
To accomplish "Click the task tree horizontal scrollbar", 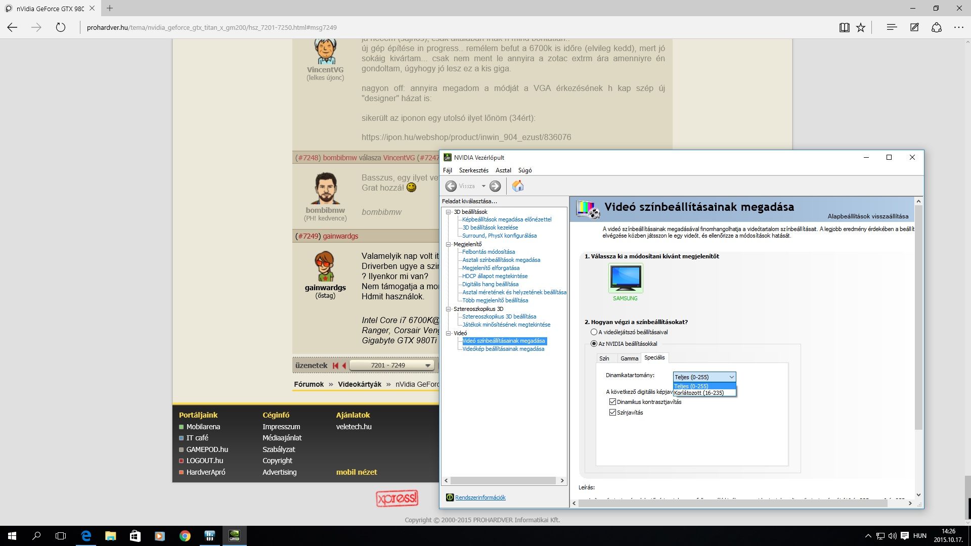I will click(504, 481).
